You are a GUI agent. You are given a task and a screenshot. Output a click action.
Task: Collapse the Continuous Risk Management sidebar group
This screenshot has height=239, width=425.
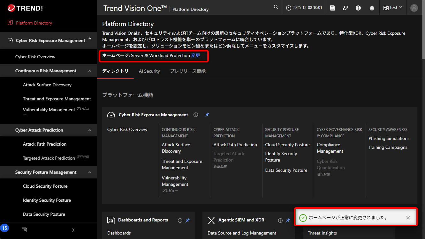(x=90, y=71)
